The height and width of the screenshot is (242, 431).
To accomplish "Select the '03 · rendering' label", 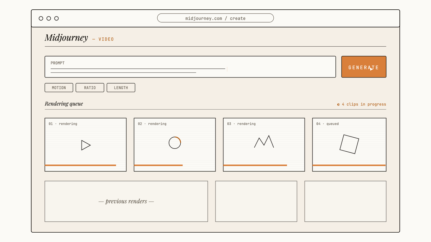I will pos(241,124).
